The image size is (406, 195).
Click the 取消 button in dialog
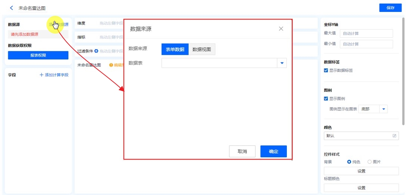(242, 151)
